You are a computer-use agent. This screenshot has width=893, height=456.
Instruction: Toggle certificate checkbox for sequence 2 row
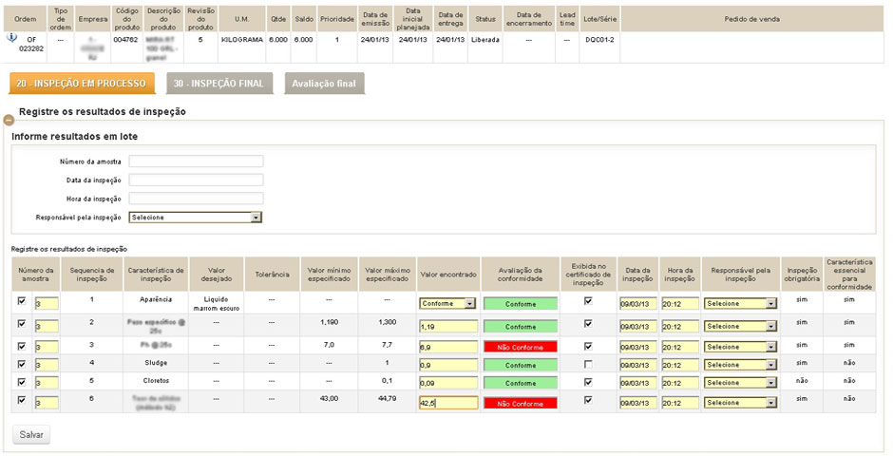588,323
